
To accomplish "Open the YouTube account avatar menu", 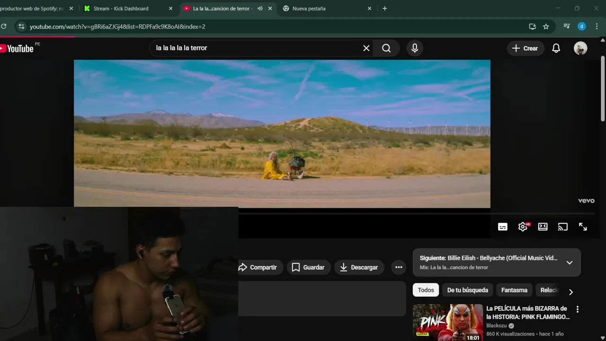I will (x=580, y=48).
